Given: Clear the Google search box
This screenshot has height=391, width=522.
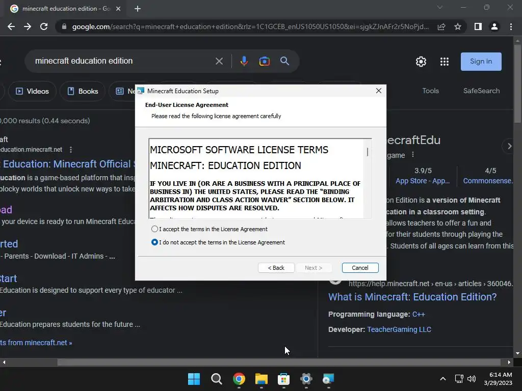Looking at the screenshot, I should click(x=219, y=61).
